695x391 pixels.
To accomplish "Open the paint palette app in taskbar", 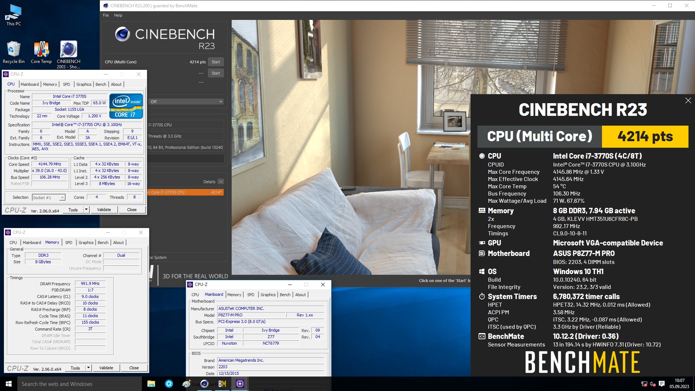I will (187, 384).
